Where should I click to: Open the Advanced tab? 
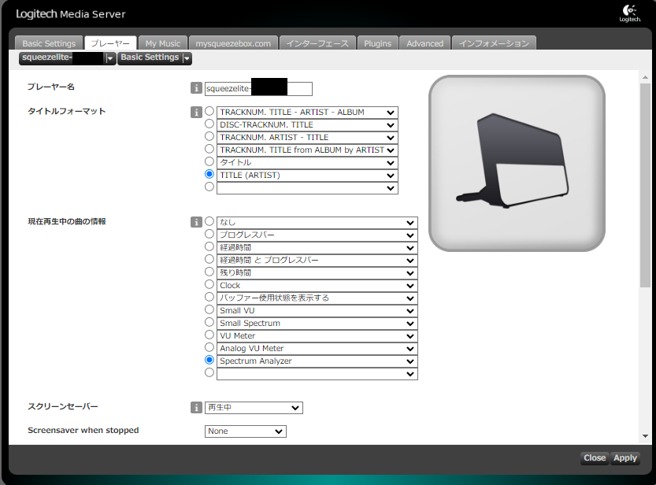424,43
